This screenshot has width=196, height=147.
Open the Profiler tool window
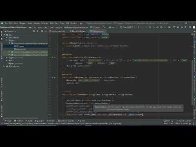50,121
